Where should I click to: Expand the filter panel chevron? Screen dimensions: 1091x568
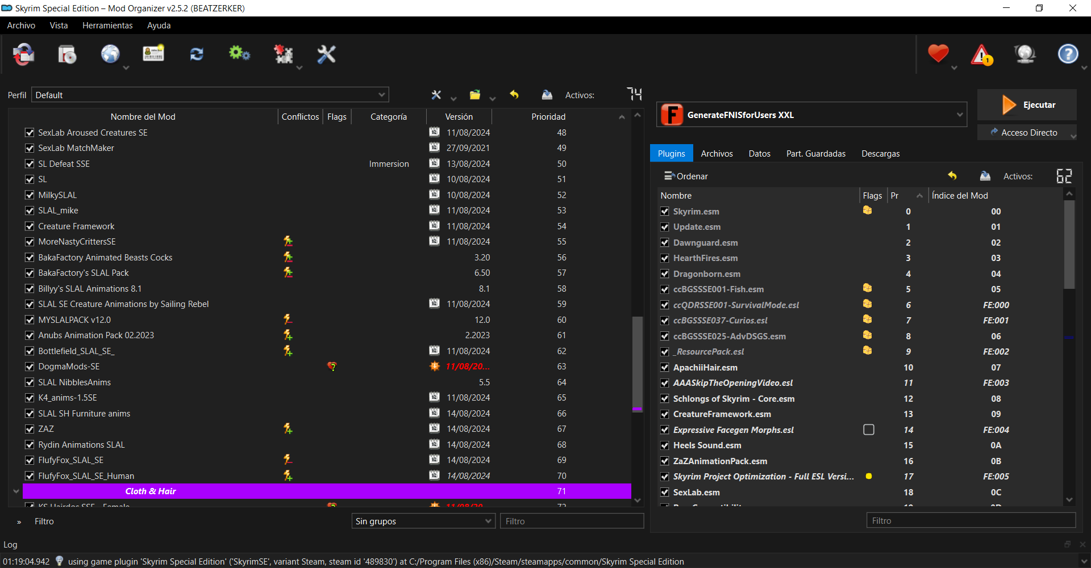(x=19, y=521)
